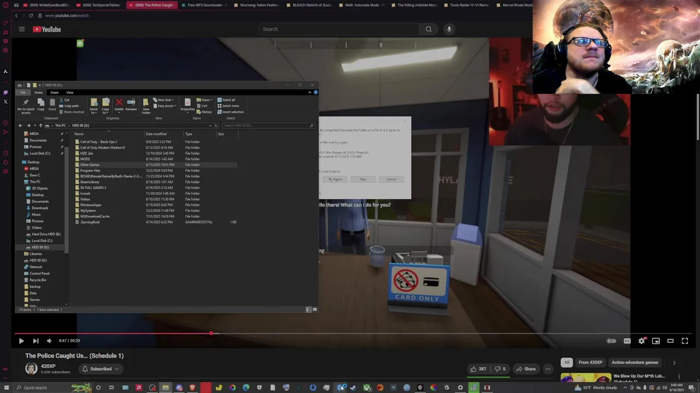Screen dimensions: 700x393
Task: Like the video with 387 likes
Action: coord(479,369)
